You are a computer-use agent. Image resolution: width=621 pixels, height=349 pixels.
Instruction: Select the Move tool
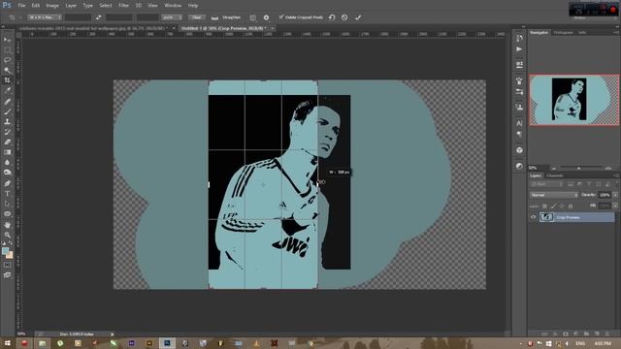pos(7,40)
